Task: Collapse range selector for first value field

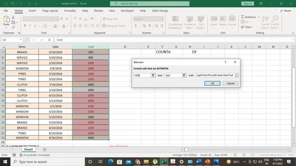Action: [x=153, y=75]
